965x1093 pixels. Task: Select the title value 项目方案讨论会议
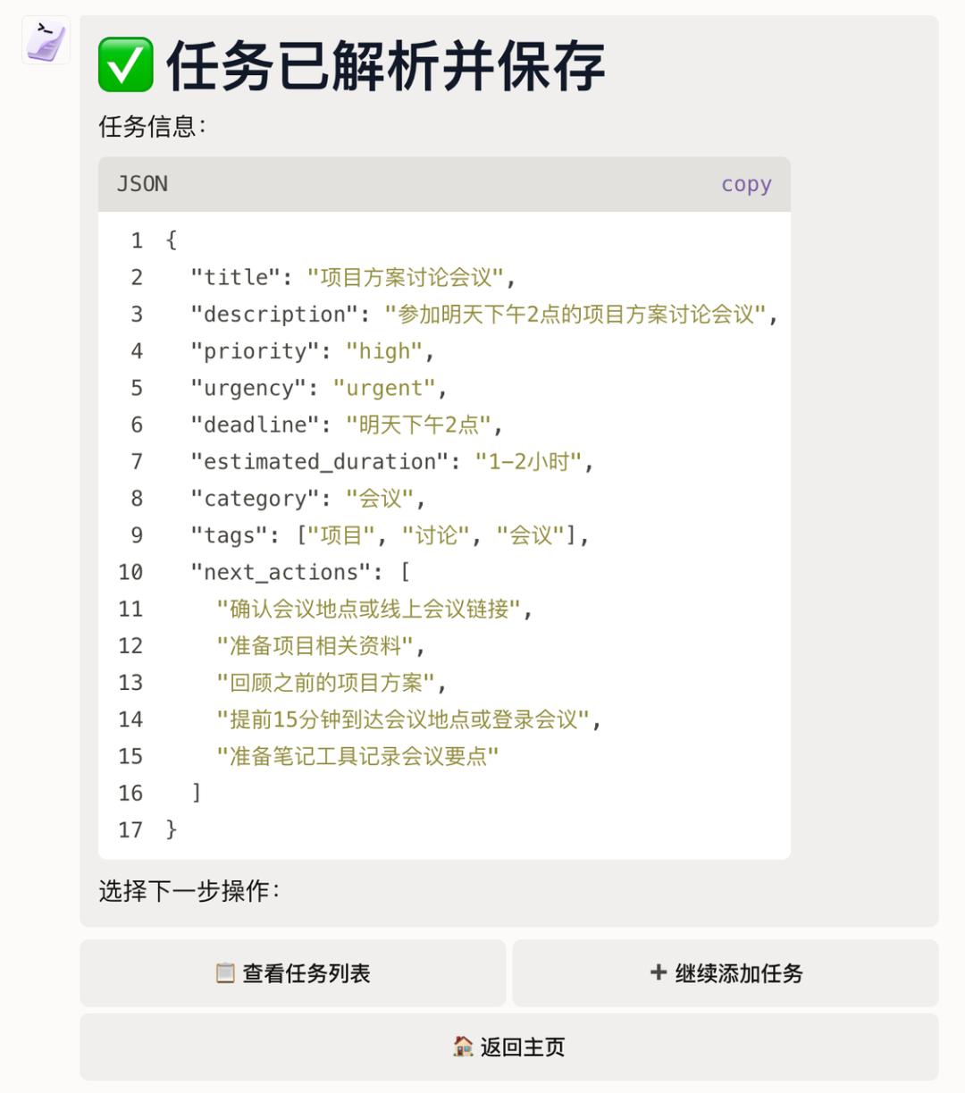(x=407, y=277)
